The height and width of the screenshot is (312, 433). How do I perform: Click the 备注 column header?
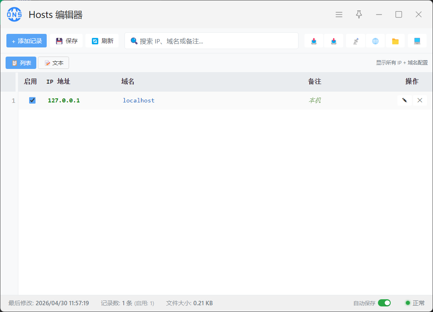click(x=314, y=82)
